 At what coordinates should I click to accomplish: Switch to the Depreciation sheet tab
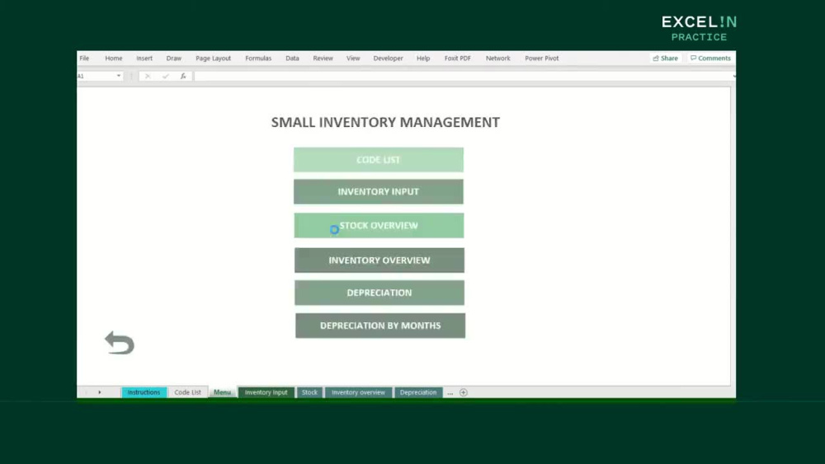coord(418,392)
